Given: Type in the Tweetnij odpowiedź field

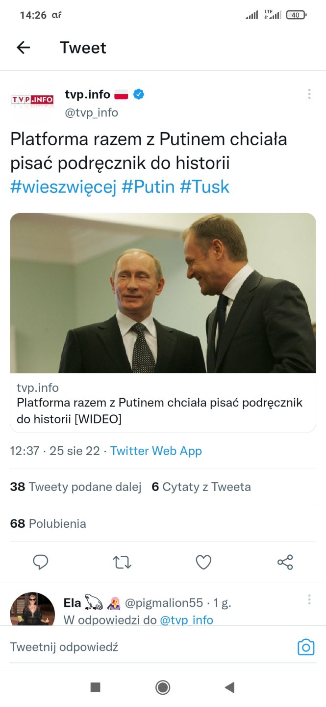Looking at the screenshot, I should click(x=147, y=647).
